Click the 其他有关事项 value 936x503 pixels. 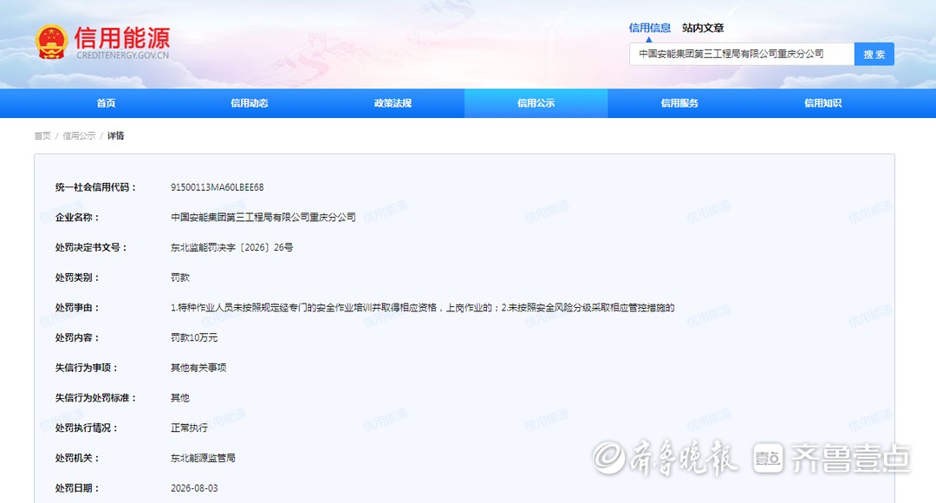198,368
